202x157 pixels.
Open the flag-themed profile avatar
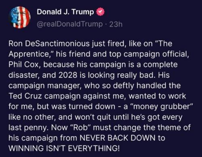click(x=20, y=17)
